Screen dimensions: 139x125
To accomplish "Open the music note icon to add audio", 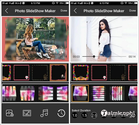I will 44,113.
